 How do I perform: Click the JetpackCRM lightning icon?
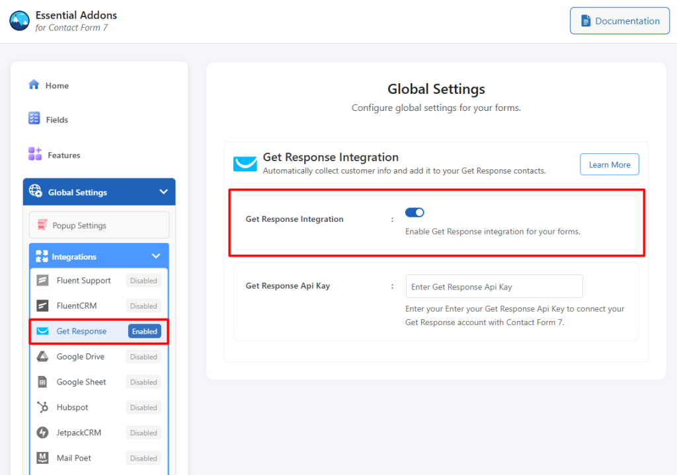(42, 432)
